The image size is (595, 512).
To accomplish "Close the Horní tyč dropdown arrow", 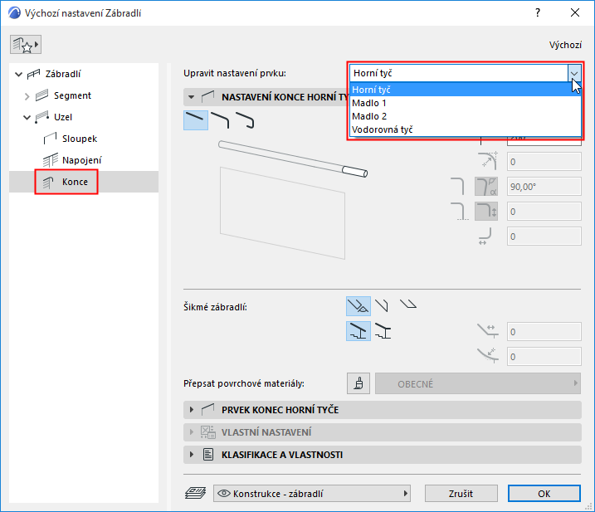I will 574,73.
